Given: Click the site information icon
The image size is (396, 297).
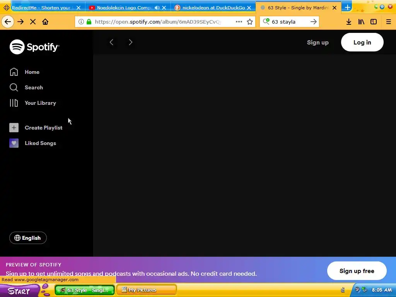Looking at the screenshot, I should [81, 22].
